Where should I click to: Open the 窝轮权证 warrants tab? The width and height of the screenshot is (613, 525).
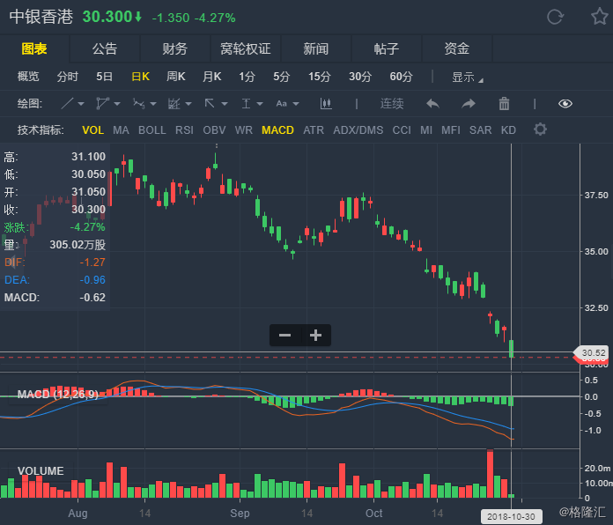pyautogui.click(x=246, y=48)
